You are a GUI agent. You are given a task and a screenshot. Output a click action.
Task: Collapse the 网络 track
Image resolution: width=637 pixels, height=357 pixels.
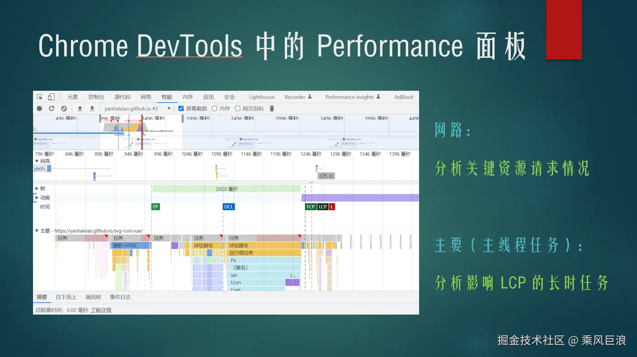tap(37, 161)
